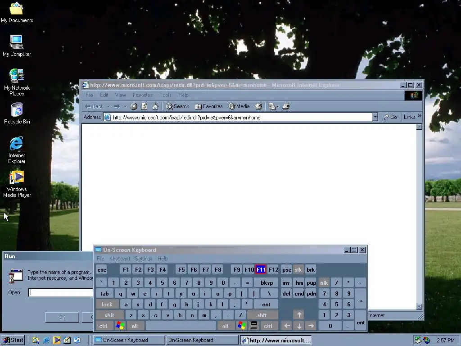Screen dimensions: 461x346
Task: Select Internet Explorer desktop icon
Action: tap(17, 150)
